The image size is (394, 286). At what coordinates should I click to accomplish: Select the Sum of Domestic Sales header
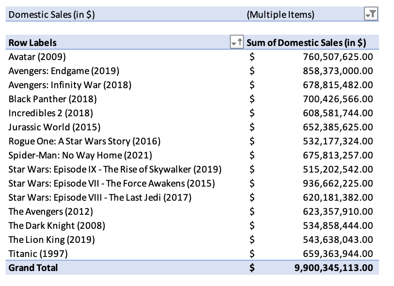click(306, 43)
